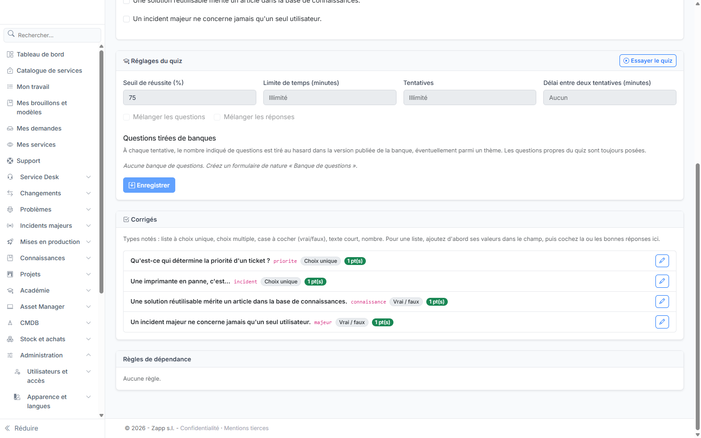Click the Mises en production rocket icon
The image size is (701, 438).
tap(10, 242)
